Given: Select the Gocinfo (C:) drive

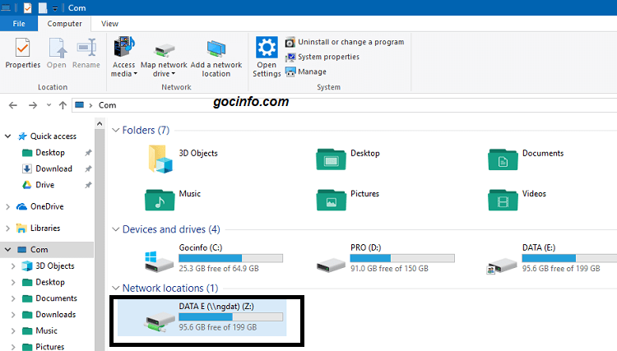Looking at the screenshot, I should [x=214, y=258].
